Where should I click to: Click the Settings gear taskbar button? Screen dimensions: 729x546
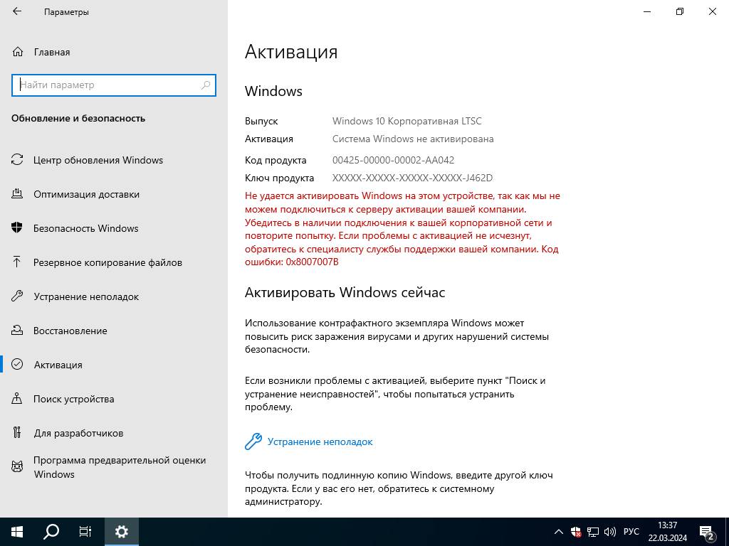click(121, 532)
